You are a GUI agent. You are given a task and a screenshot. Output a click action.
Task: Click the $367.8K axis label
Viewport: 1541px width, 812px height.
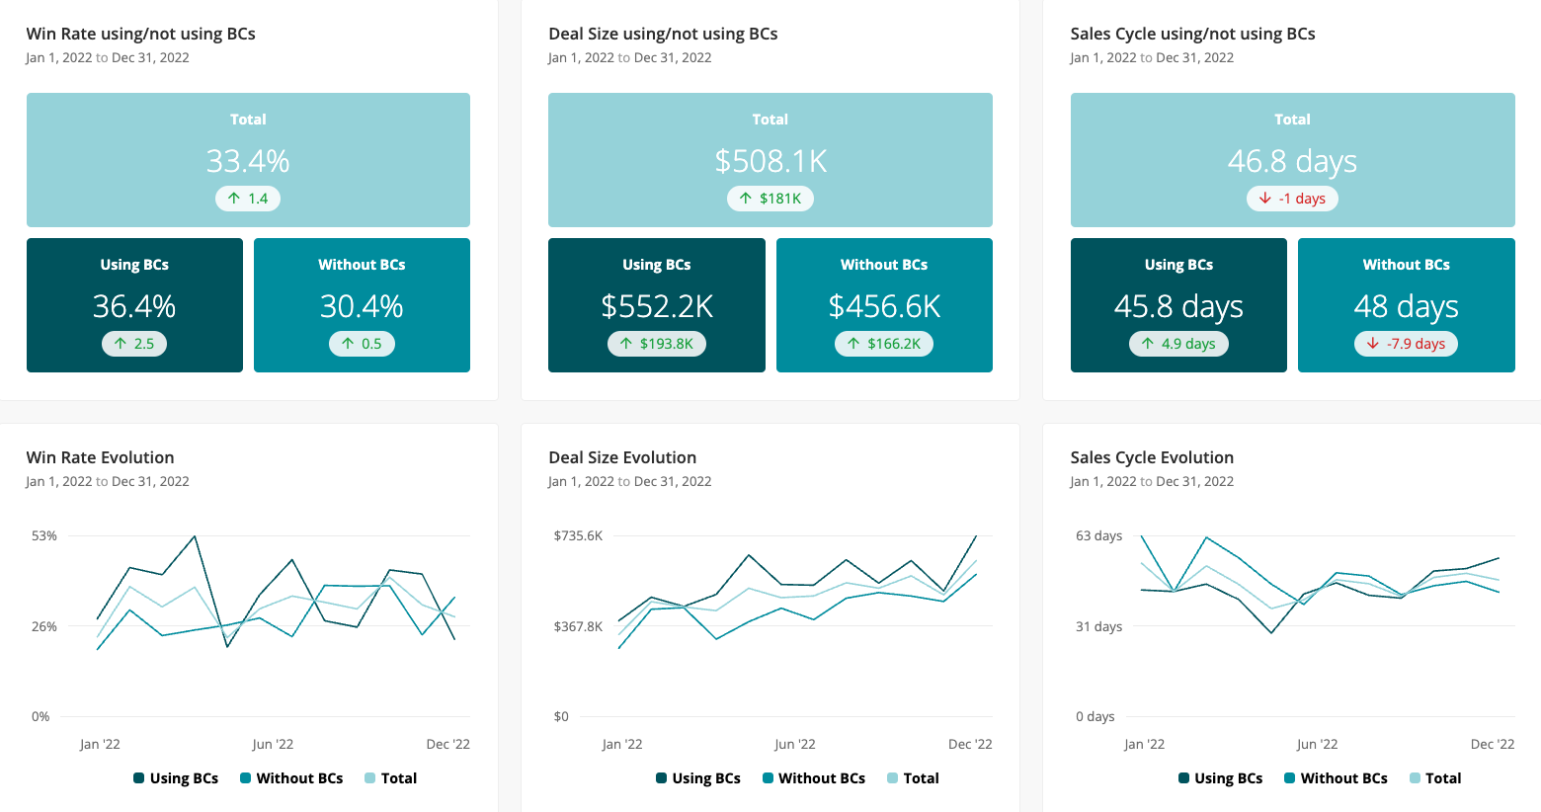click(x=578, y=626)
